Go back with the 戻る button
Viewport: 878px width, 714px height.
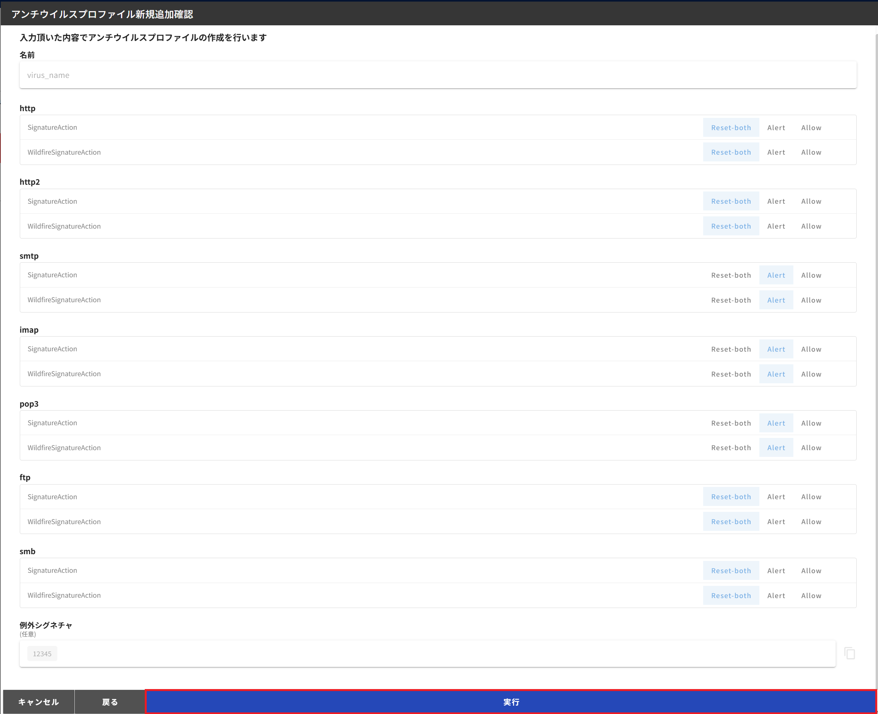pyautogui.click(x=110, y=702)
